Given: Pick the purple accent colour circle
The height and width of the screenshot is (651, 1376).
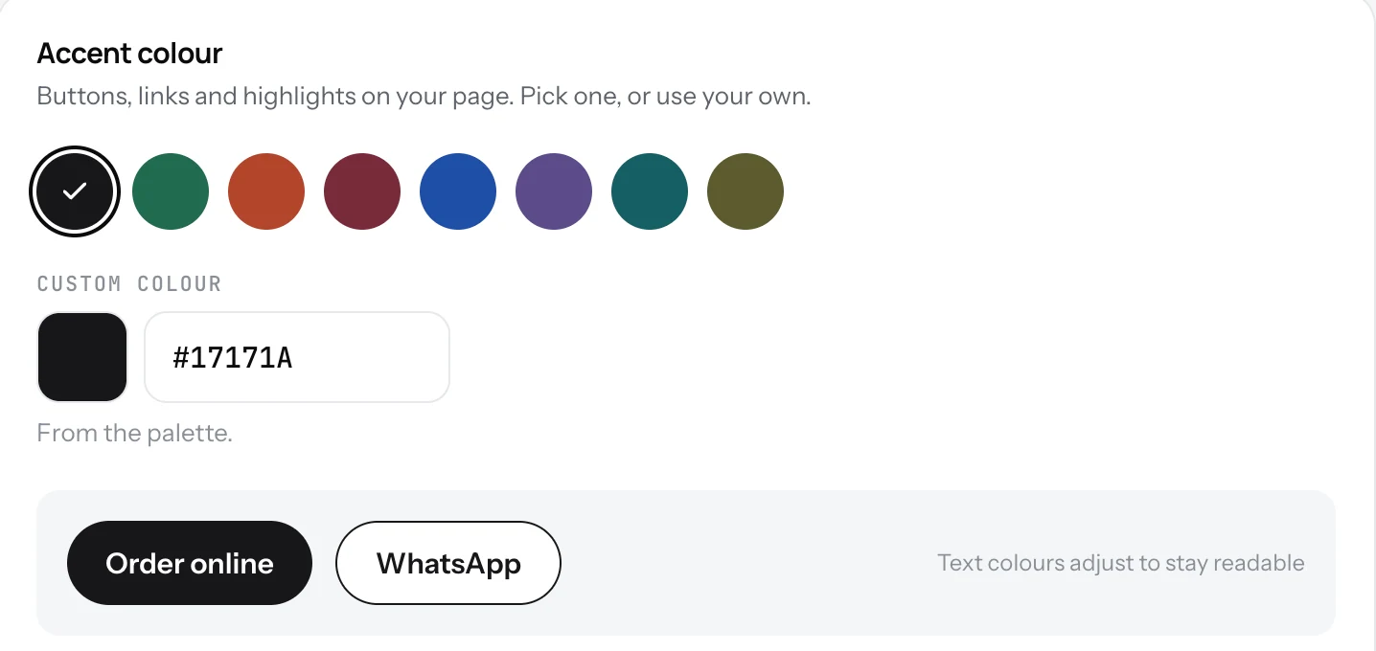Looking at the screenshot, I should click(554, 191).
